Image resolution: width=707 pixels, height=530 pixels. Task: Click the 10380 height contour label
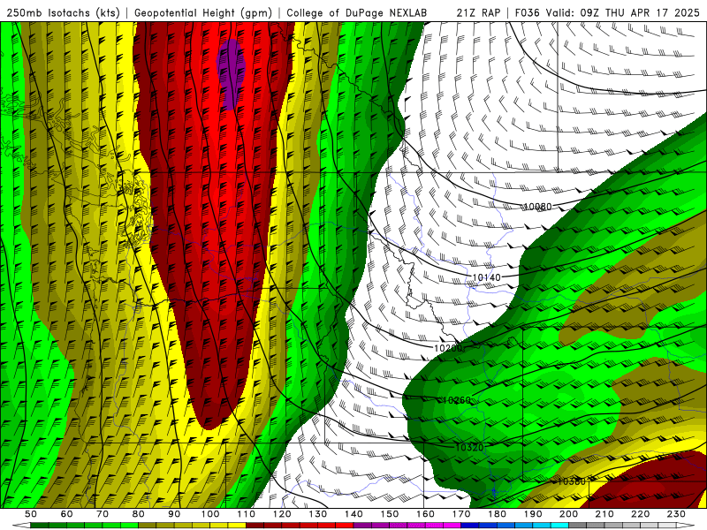pos(571,481)
